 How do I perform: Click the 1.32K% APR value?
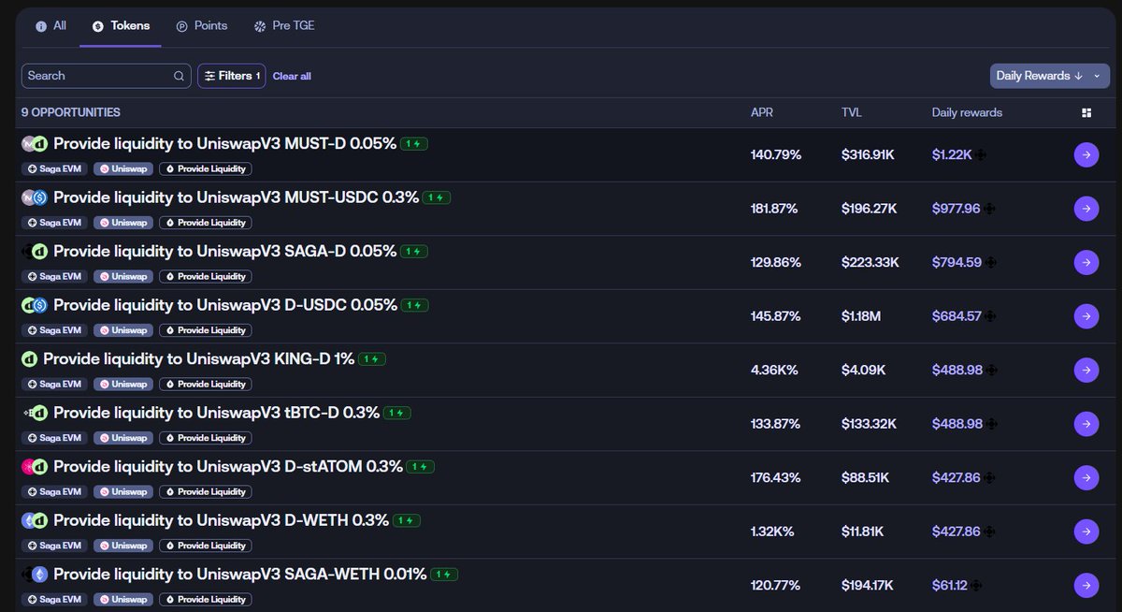coord(772,532)
